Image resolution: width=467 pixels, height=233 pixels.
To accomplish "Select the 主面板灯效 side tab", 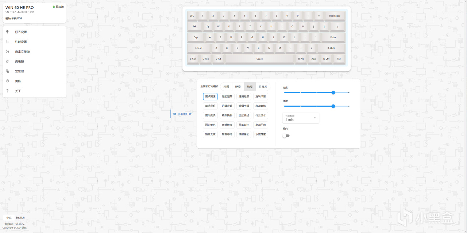I will [182, 114].
